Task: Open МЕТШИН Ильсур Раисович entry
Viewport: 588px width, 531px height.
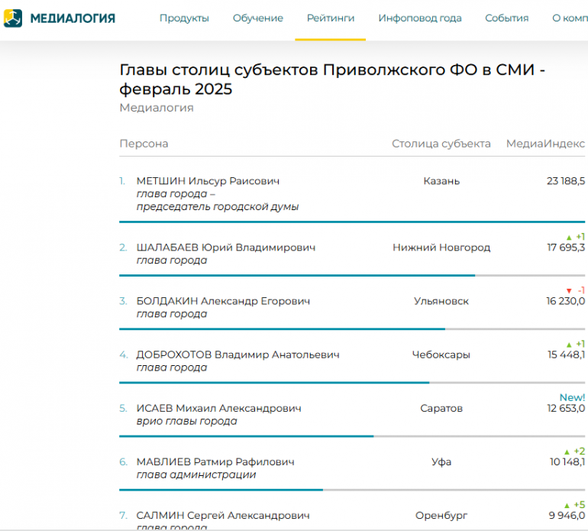Action: click(208, 181)
